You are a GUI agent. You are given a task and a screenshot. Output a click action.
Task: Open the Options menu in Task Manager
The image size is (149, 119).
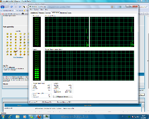[x=36, y=10]
